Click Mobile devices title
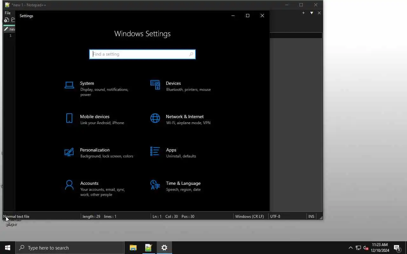407x254 pixels. (95, 117)
